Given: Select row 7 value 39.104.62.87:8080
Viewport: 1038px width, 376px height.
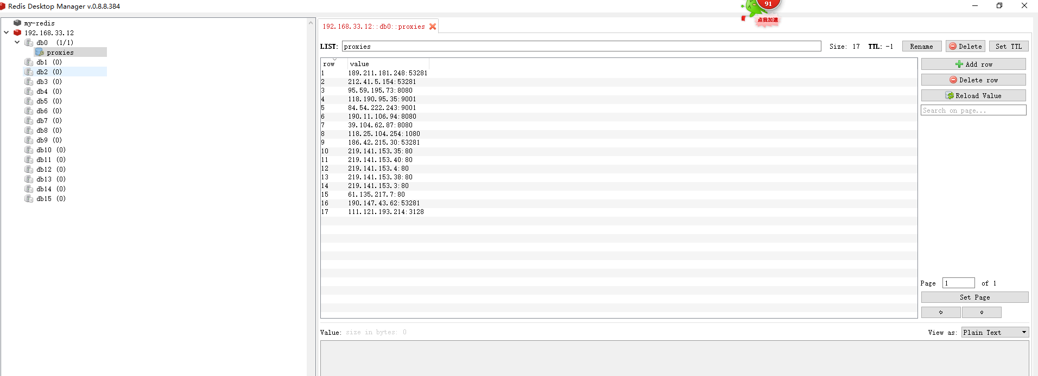Looking at the screenshot, I should [x=380, y=125].
